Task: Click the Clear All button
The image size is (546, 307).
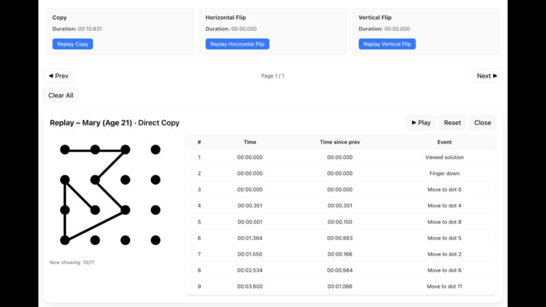Action: [x=61, y=96]
